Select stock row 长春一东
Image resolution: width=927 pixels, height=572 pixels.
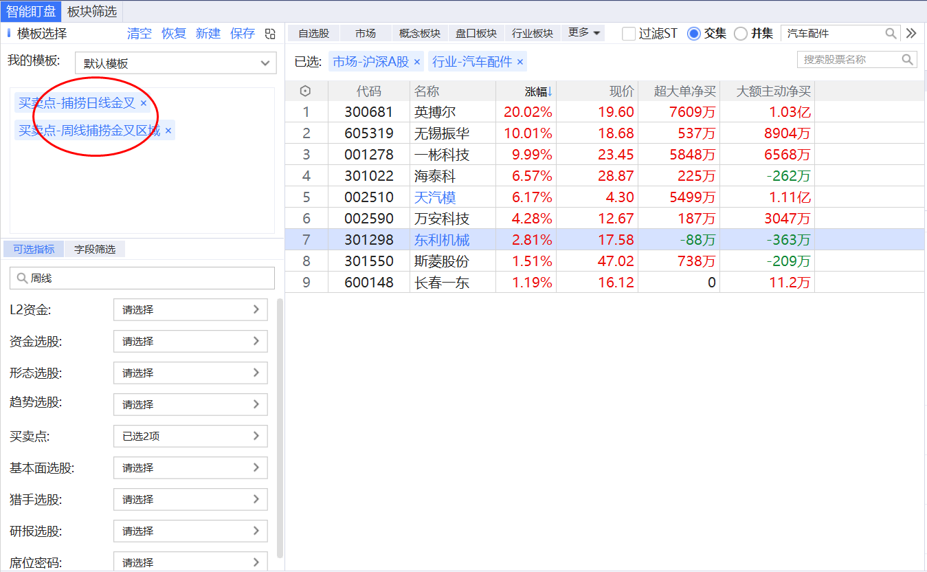pos(605,283)
